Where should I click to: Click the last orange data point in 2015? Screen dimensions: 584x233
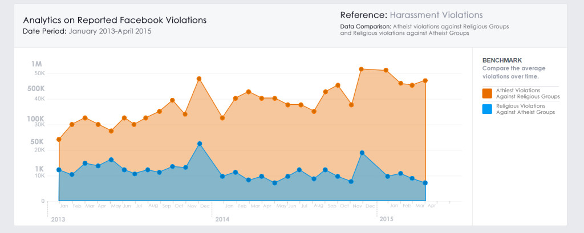(425, 80)
